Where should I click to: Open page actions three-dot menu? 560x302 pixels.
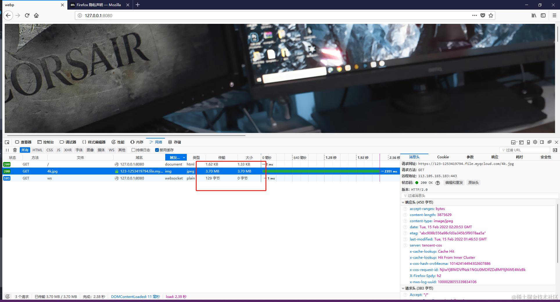pos(475,15)
